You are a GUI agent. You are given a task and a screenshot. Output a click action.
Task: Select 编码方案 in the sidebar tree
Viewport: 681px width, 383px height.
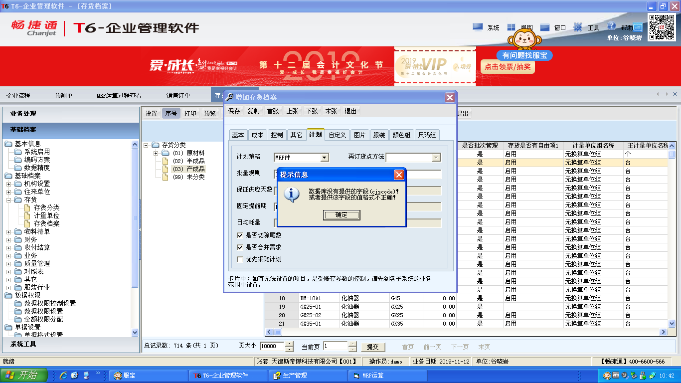pyautogui.click(x=37, y=160)
